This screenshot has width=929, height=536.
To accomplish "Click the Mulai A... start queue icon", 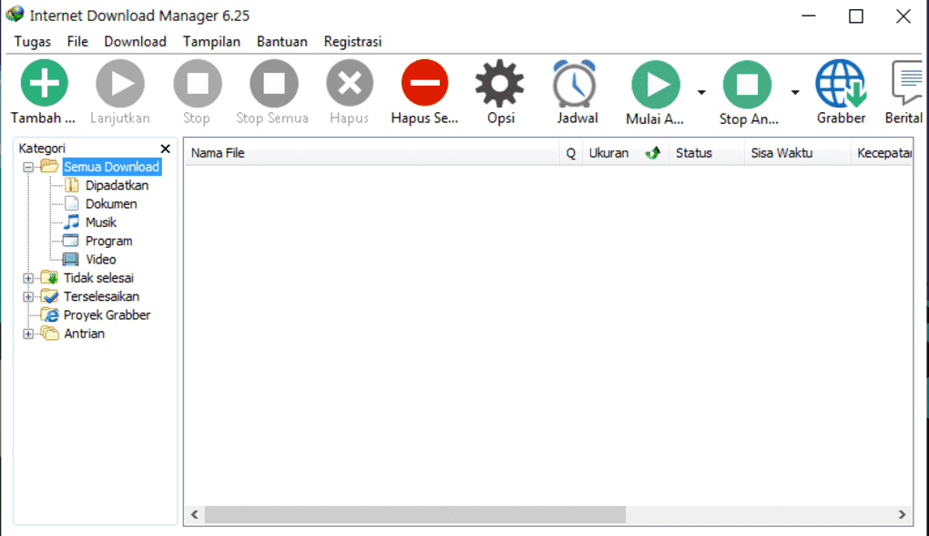I will click(x=655, y=84).
